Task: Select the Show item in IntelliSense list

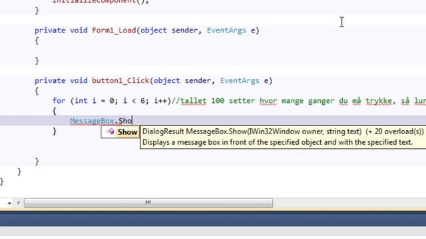Action: tap(120, 132)
